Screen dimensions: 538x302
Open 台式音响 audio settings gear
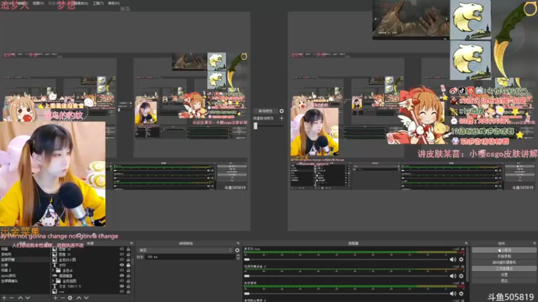(461, 293)
